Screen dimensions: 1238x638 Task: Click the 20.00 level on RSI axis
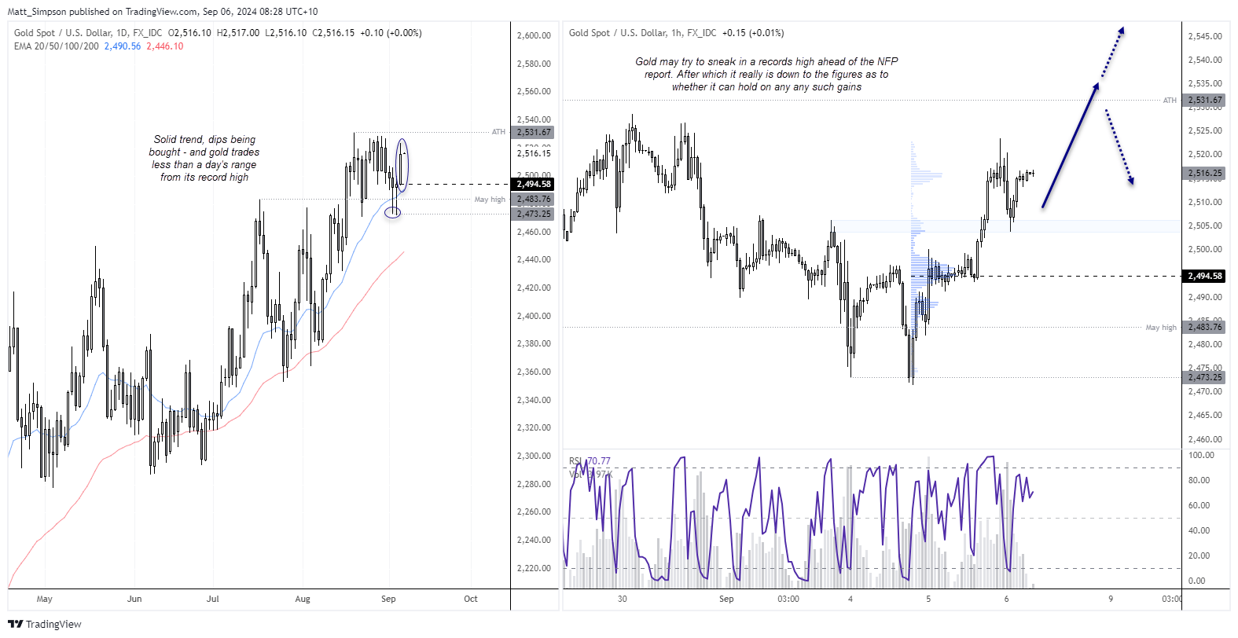click(1199, 555)
